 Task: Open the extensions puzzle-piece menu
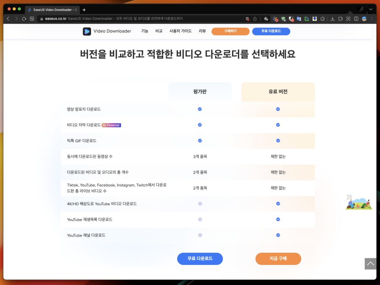323,18
